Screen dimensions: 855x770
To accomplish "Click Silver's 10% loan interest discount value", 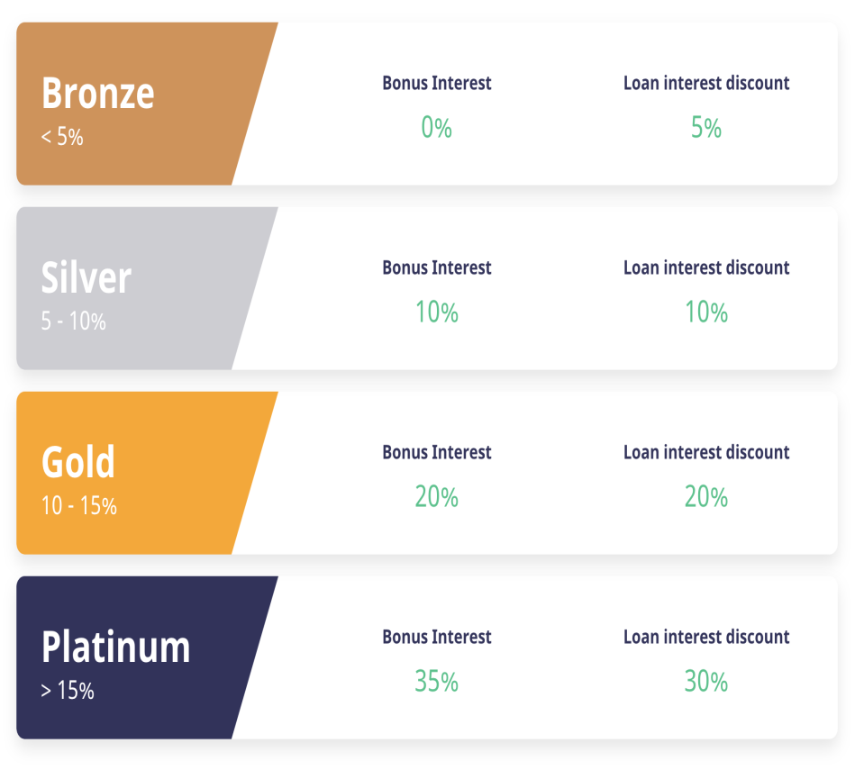I will (706, 313).
